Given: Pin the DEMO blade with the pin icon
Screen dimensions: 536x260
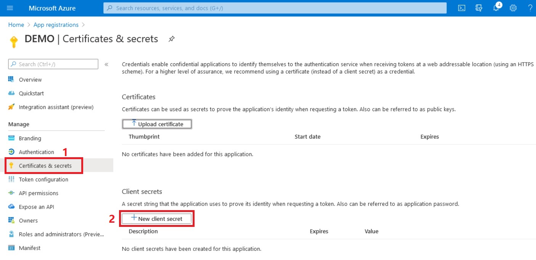Looking at the screenshot, I should [x=172, y=39].
